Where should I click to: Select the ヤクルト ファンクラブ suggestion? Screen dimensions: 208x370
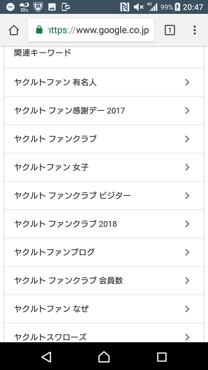(104, 139)
